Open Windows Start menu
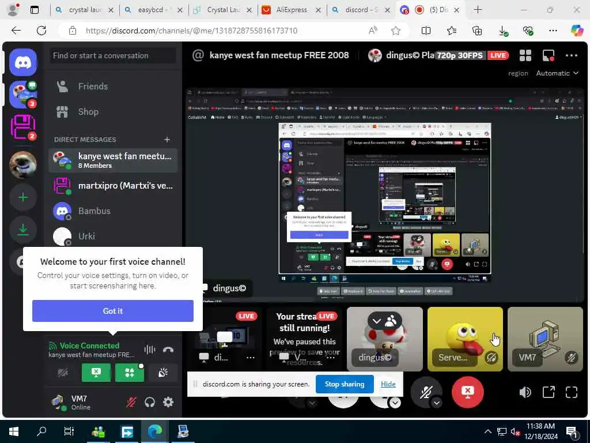 pyautogui.click(x=14, y=431)
